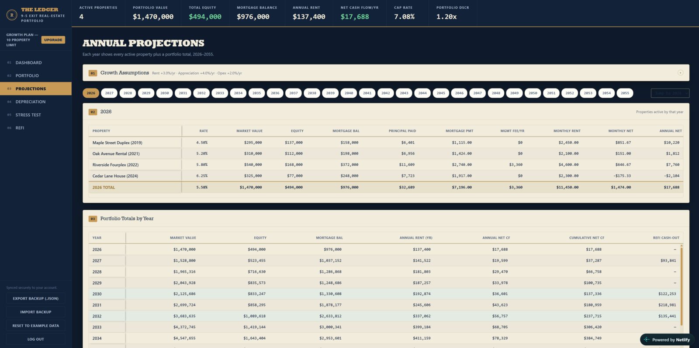699x348 pixels.
Task: Select the 2038 year pill
Action: pyautogui.click(x=312, y=93)
